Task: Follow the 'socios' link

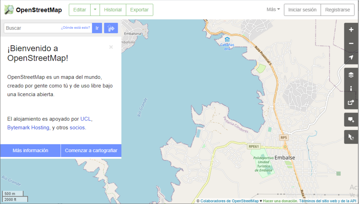Action: point(77,128)
